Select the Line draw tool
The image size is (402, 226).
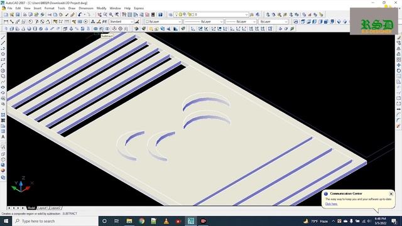point(3,38)
